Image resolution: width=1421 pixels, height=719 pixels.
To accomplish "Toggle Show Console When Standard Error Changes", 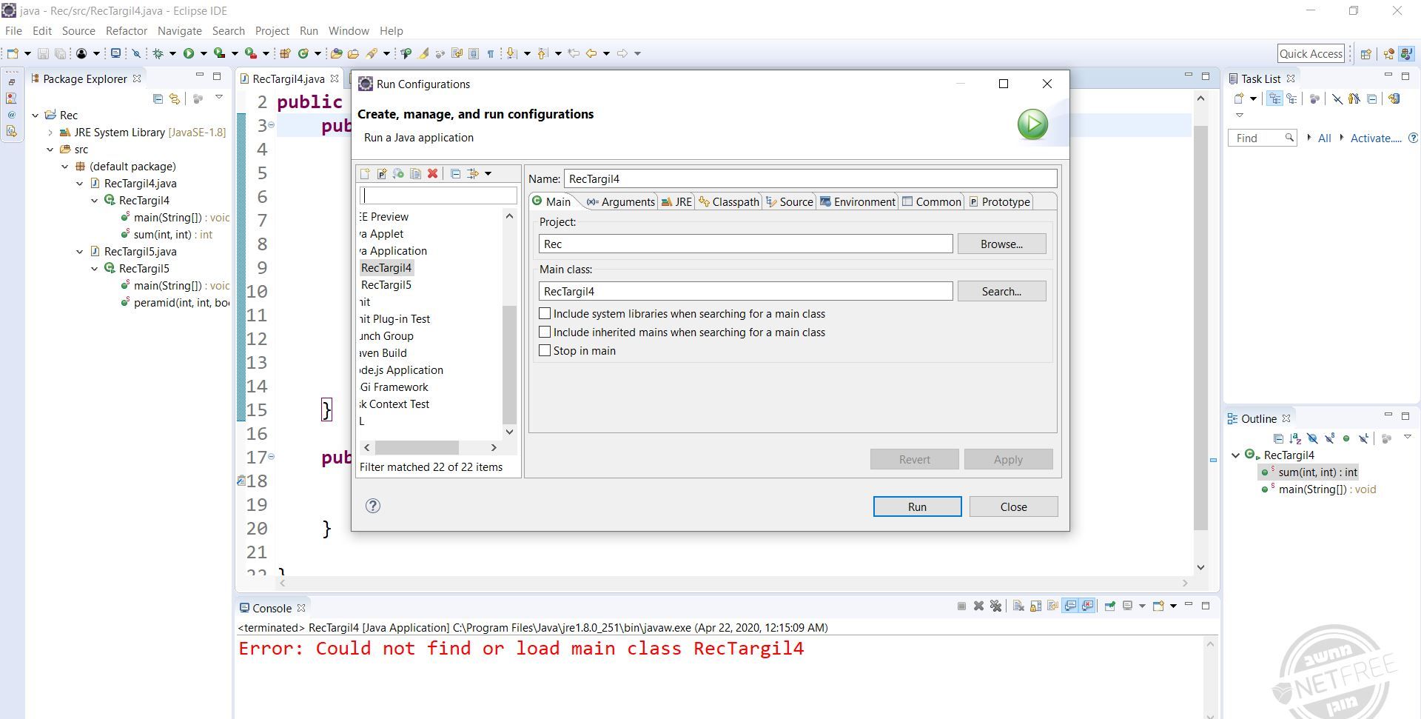I will coord(1087,606).
